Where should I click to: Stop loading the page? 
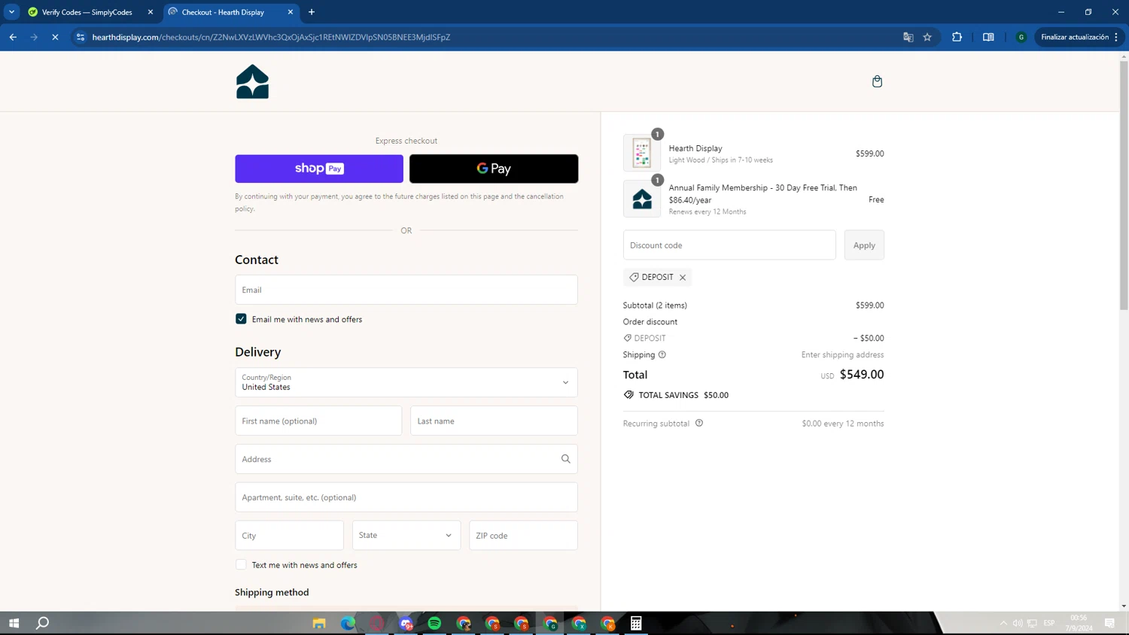(55, 37)
